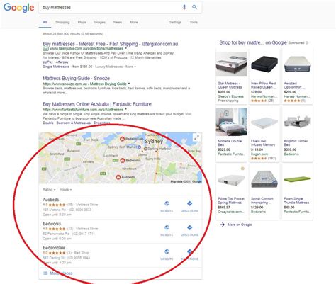Click the Sydney Fish Market map marker
Screen dimensions: 336x284
(140, 147)
